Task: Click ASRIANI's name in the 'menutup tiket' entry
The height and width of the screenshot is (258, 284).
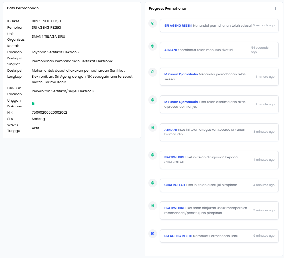Action: pos(170,50)
